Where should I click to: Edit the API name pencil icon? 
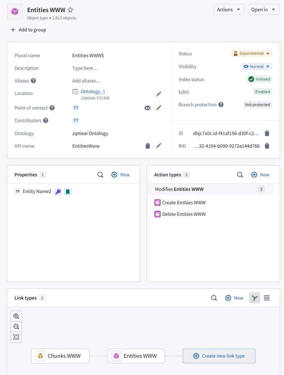click(x=158, y=146)
